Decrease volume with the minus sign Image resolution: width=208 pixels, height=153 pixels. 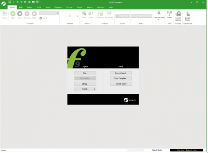62,16
